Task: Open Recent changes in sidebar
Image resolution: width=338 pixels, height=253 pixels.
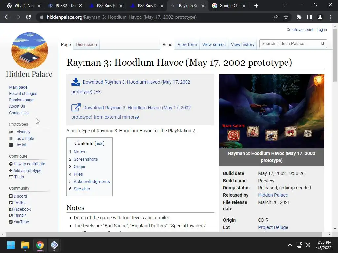Action: click(x=23, y=94)
